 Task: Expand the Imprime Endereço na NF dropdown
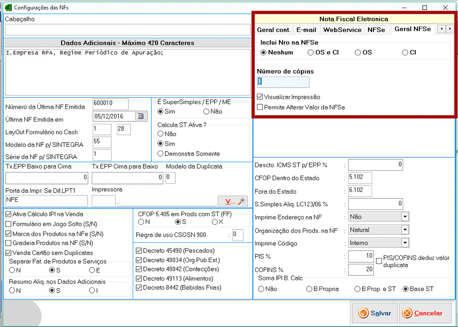pyautogui.click(x=405, y=217)
